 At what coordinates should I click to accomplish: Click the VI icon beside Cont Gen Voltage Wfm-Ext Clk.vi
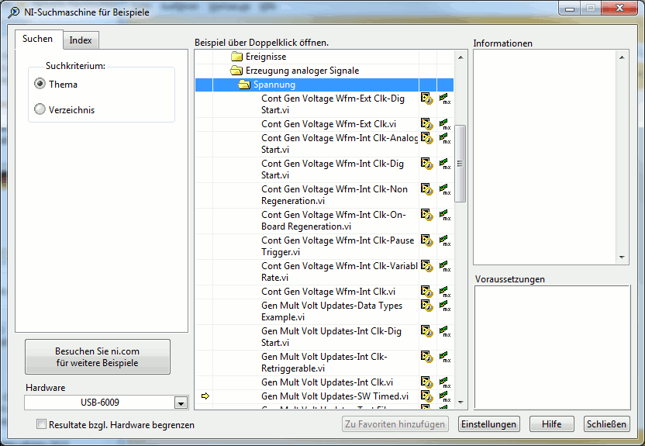(x=426, y=124)
